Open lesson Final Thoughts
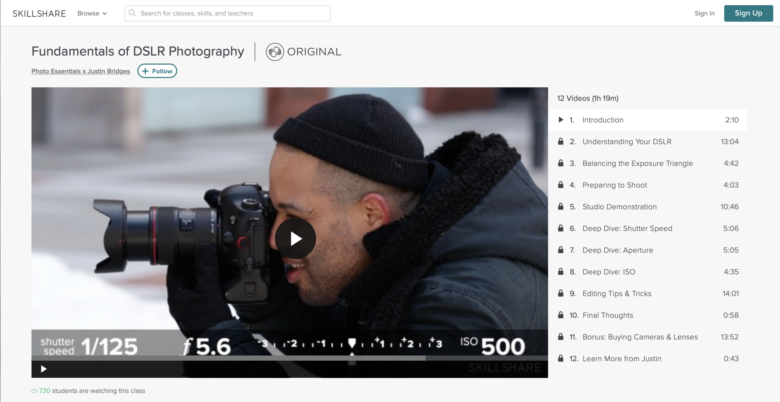Viewport: 780px width, 402px height. tap(647, 315)
